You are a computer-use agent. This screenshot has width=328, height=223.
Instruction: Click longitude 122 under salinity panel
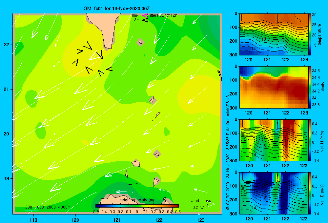286,113
